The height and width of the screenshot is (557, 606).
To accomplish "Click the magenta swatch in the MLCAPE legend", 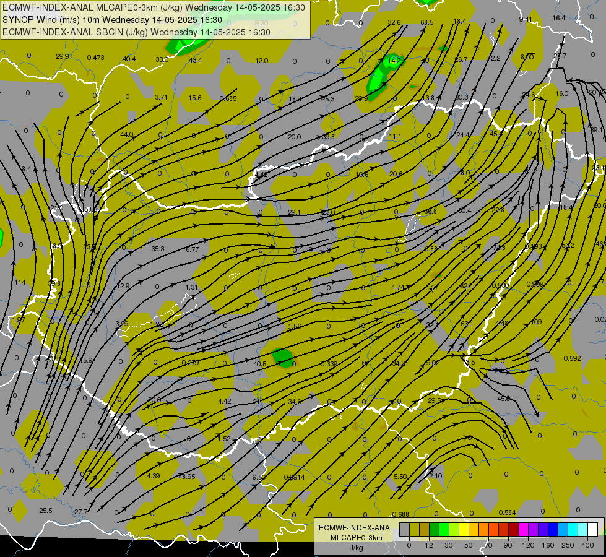I will click(x=523, y=530).
